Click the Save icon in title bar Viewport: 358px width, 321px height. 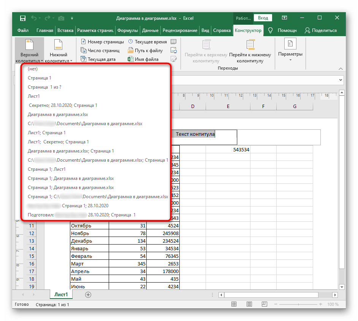23,18
